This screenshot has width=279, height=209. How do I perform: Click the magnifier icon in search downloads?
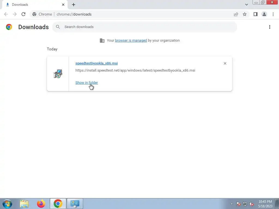click(x=58, y=27)
